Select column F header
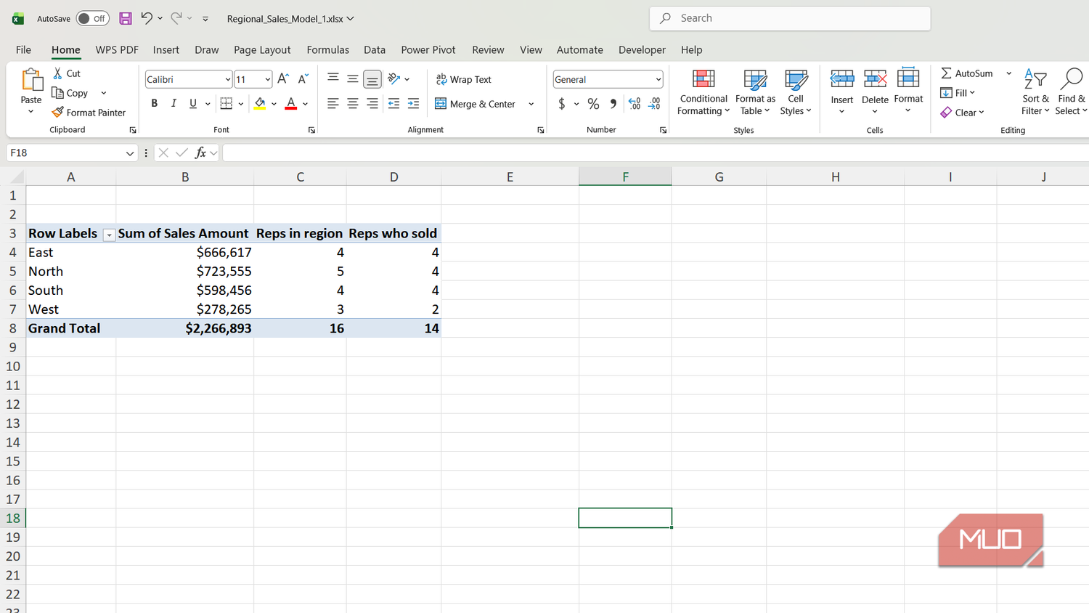This screenshot has height=613, width=1089. pos(625,176)
